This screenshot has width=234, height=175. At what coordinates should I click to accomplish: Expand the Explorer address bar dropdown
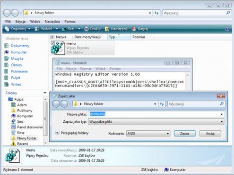pyautogui.click(x=150, y=13)
